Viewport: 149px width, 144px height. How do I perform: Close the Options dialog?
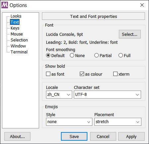pyautogui.click(x=142, y=5)
